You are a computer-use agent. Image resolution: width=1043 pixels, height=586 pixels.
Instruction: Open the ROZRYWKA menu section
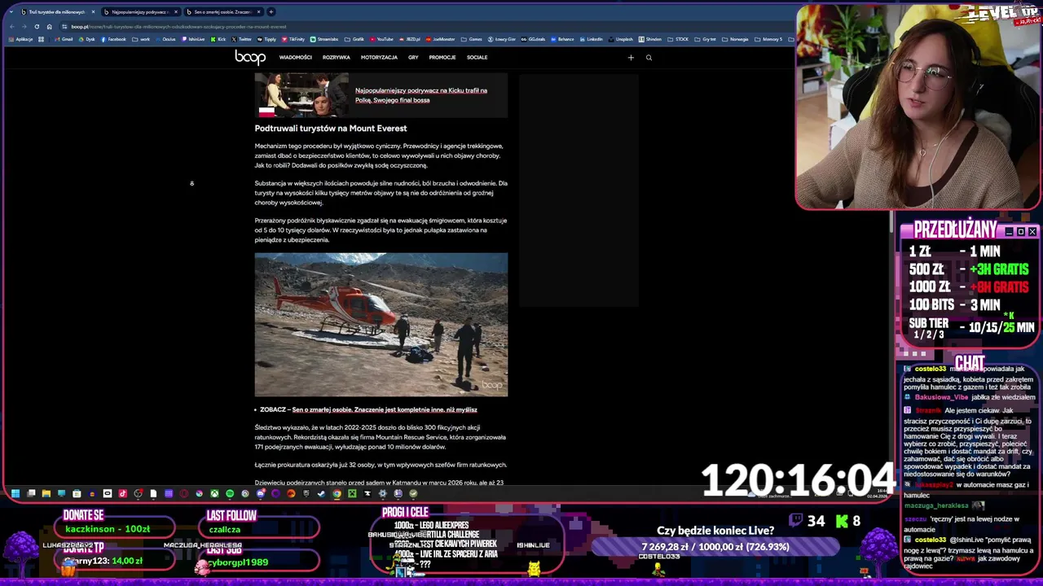tap(336, 58)
